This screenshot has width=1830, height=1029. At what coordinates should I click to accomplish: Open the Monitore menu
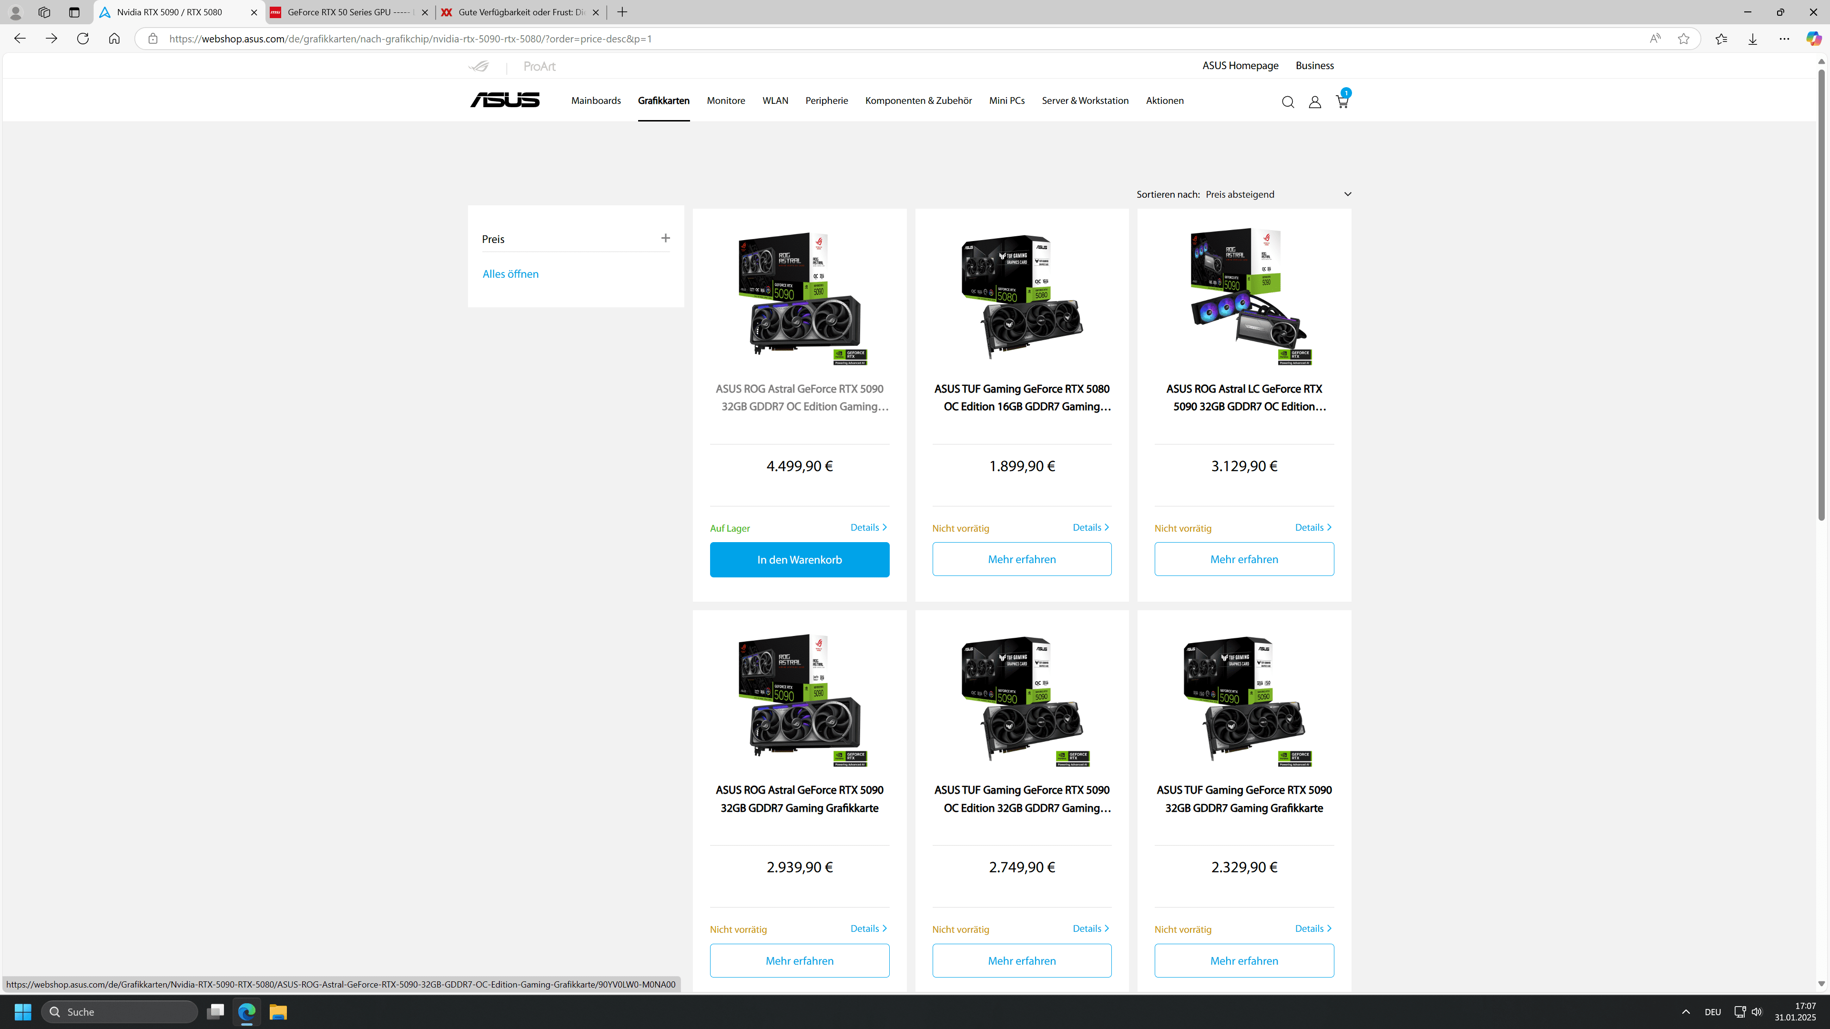[x=726, y=100]
